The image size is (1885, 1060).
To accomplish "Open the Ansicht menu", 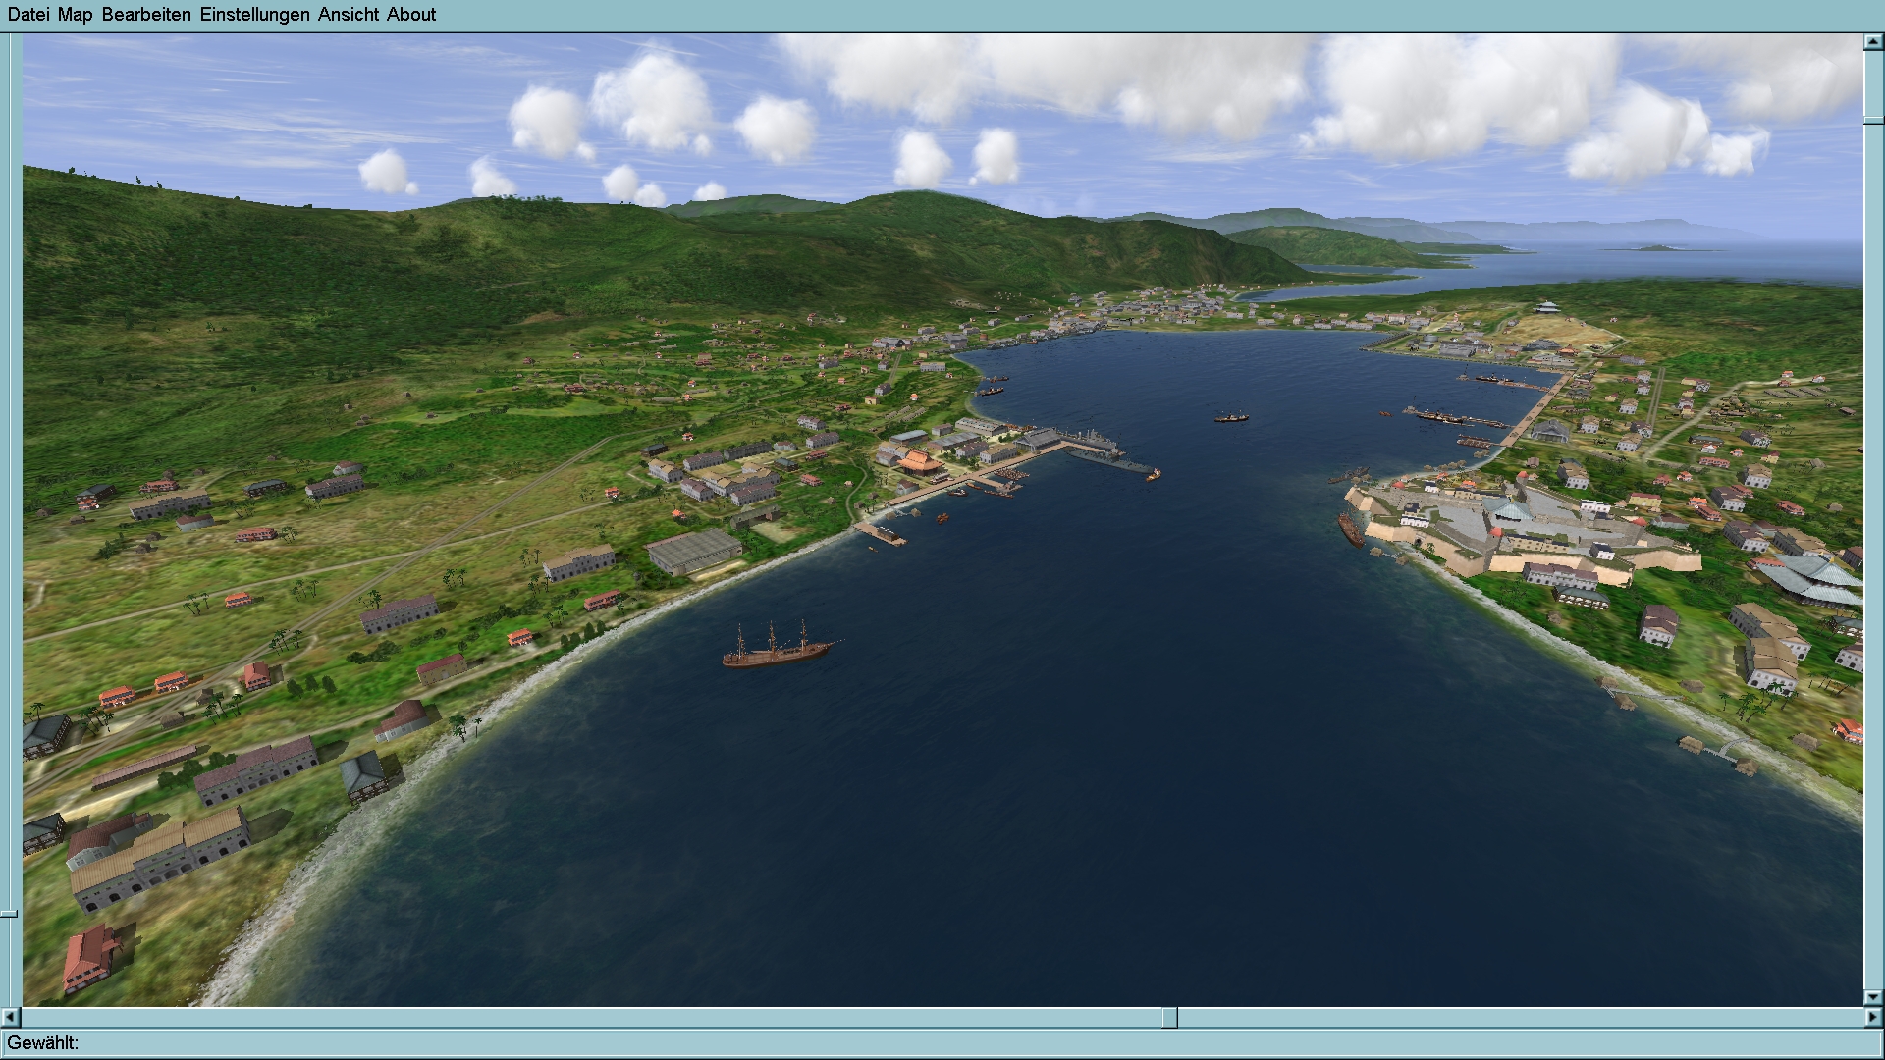I will point(348,14).
